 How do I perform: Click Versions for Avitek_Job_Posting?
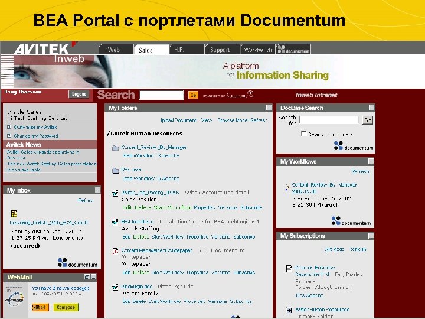click(x=228, y=207)
